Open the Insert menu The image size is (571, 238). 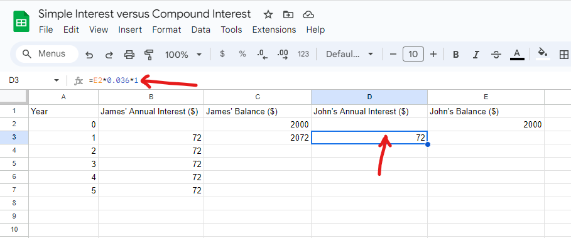pos(130,30)
